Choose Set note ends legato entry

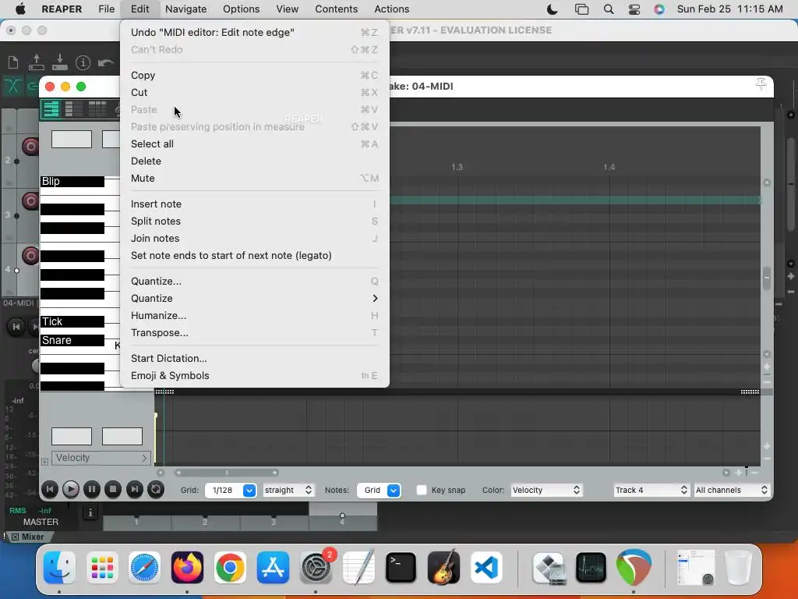tap(255, 256)
